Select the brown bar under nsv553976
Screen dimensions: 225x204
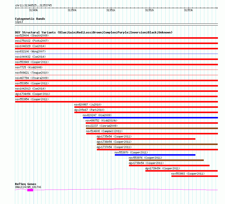166,160
